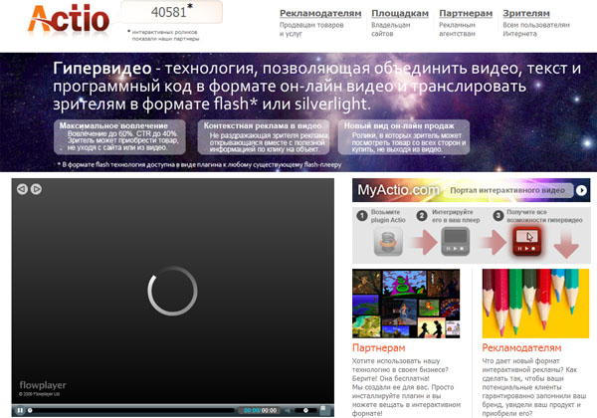The image size is (597, 418).
Task: Open the games collage thumbnail
Action: (406, 304)
